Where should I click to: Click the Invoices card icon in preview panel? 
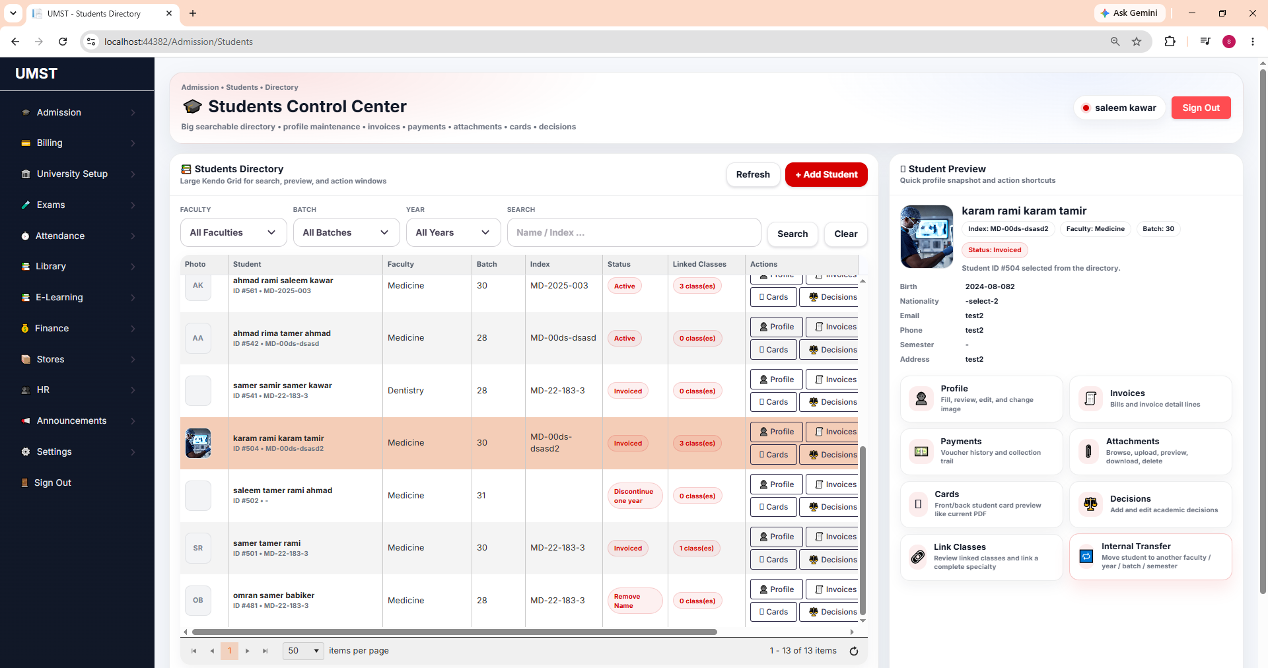tap(1090, 398)
